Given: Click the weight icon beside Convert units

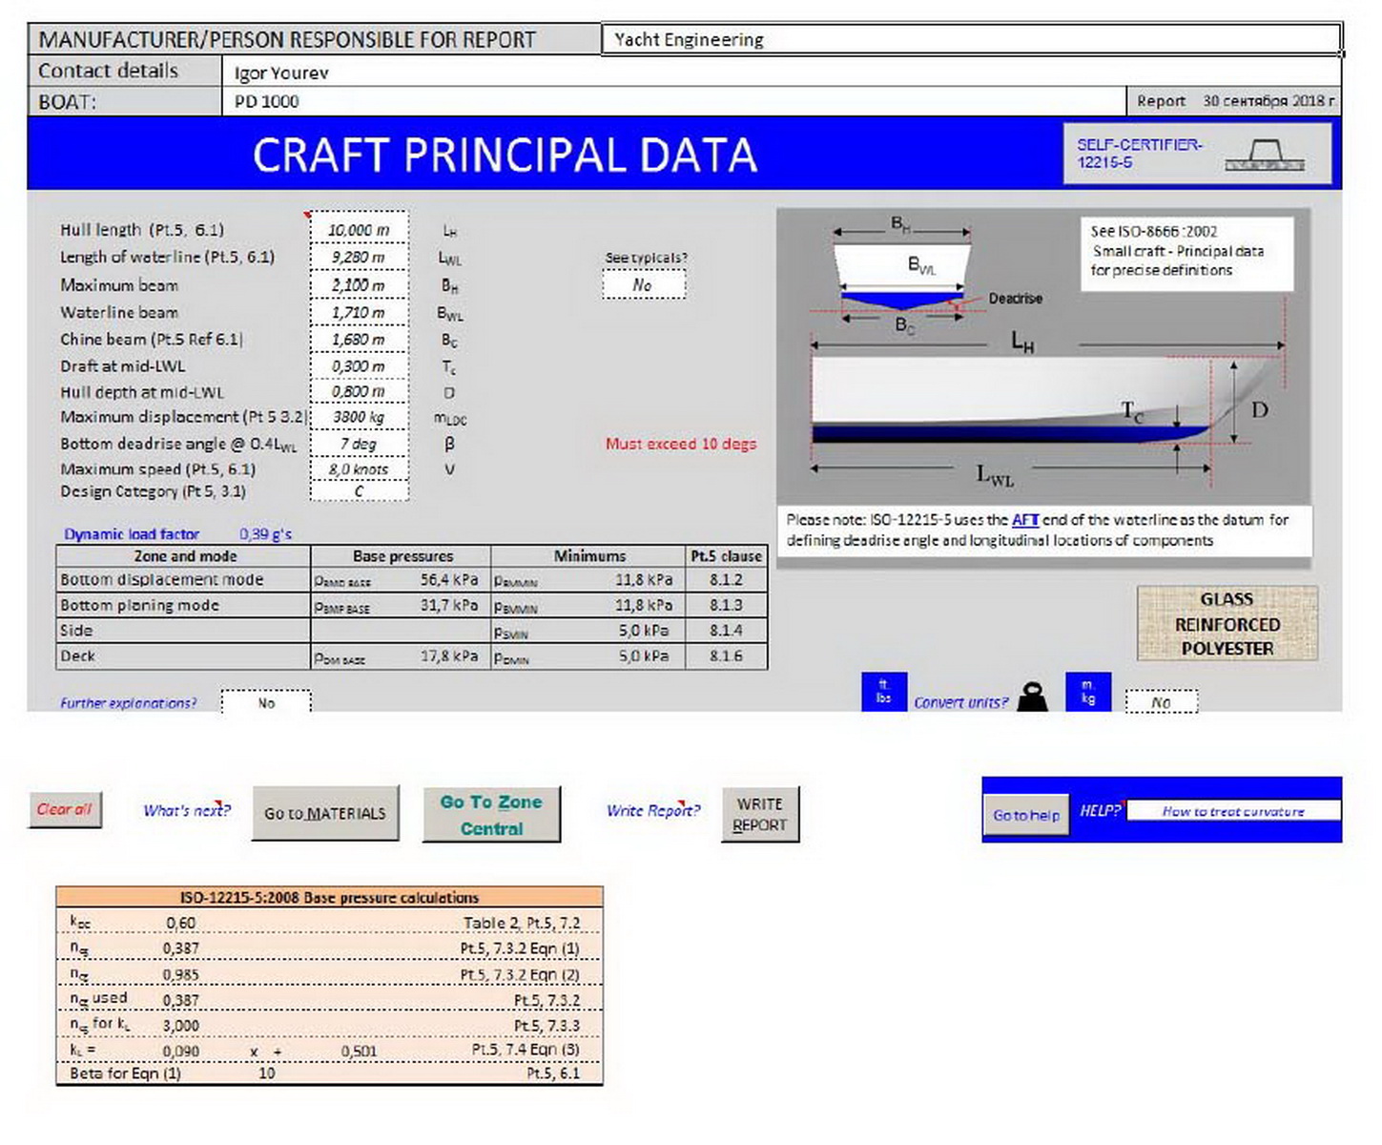Looking at the screenshot, I should [1032, 697].
